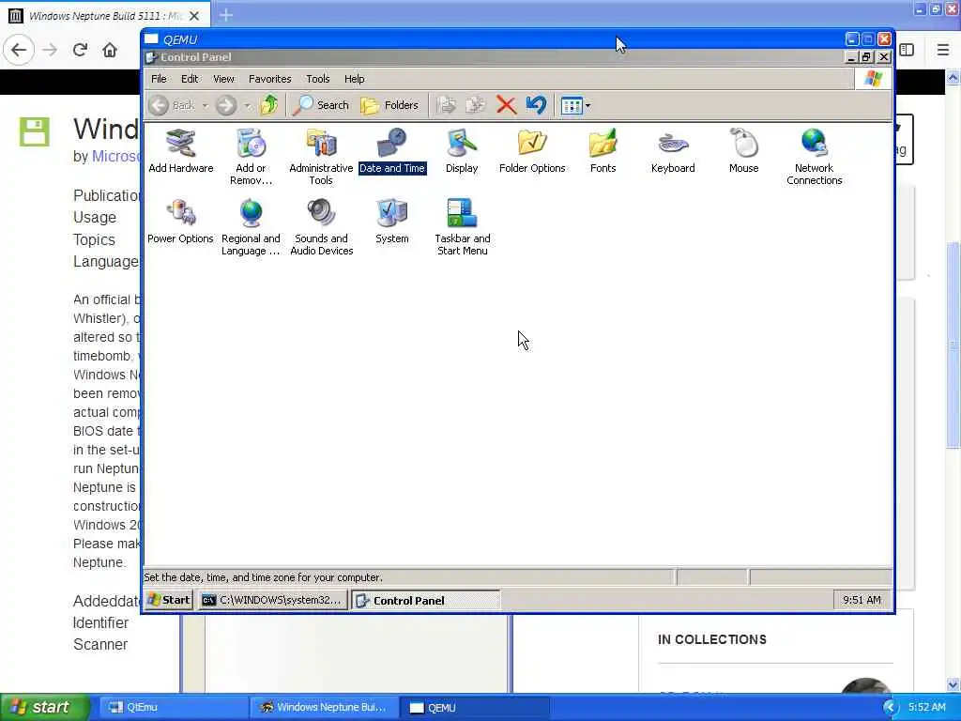Screen dimensions: 961x721
Task: Open the Tools menu
Action: point(317,79)
